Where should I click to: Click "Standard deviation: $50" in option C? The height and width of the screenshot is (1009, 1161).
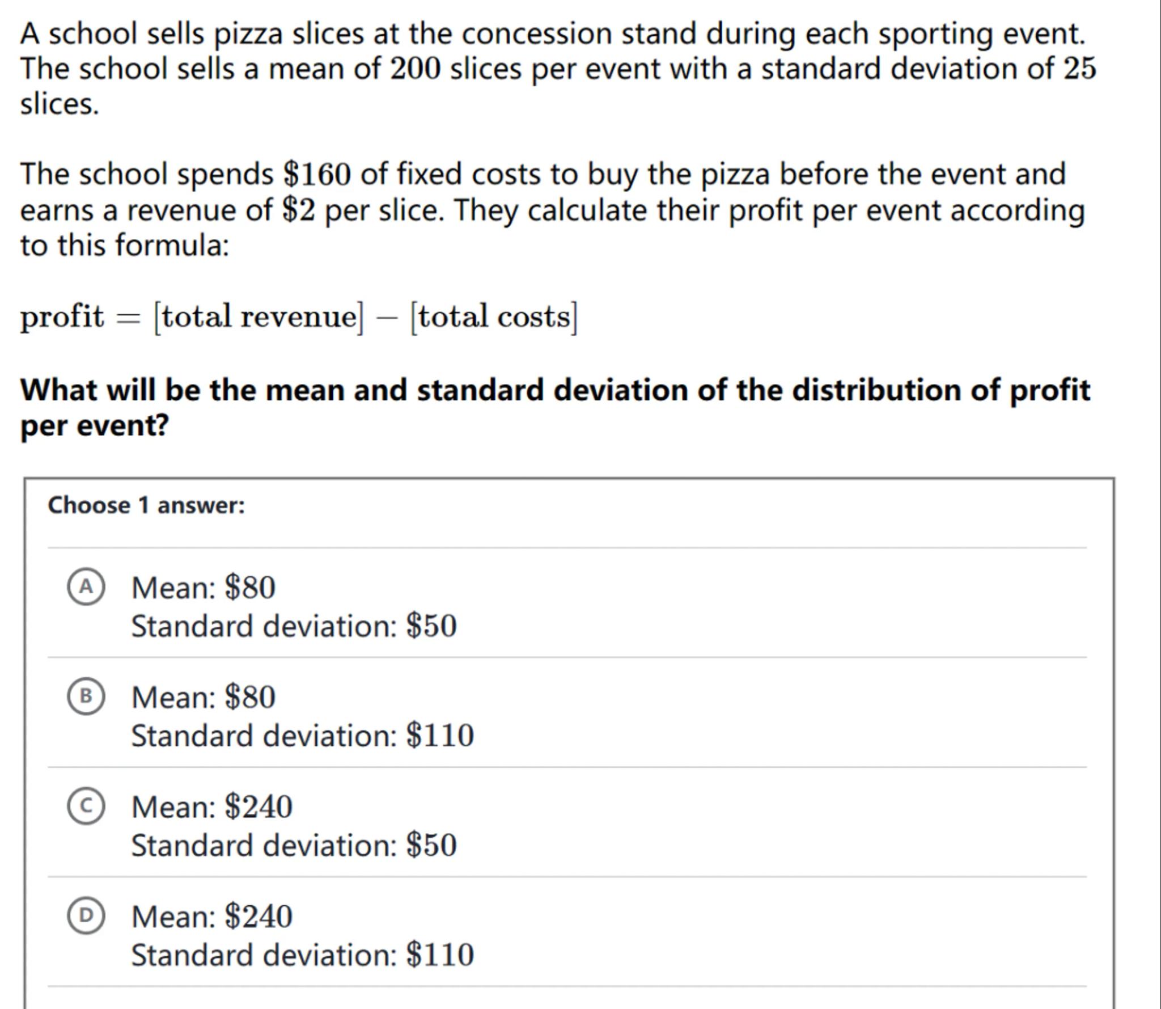tap(294, 845)
